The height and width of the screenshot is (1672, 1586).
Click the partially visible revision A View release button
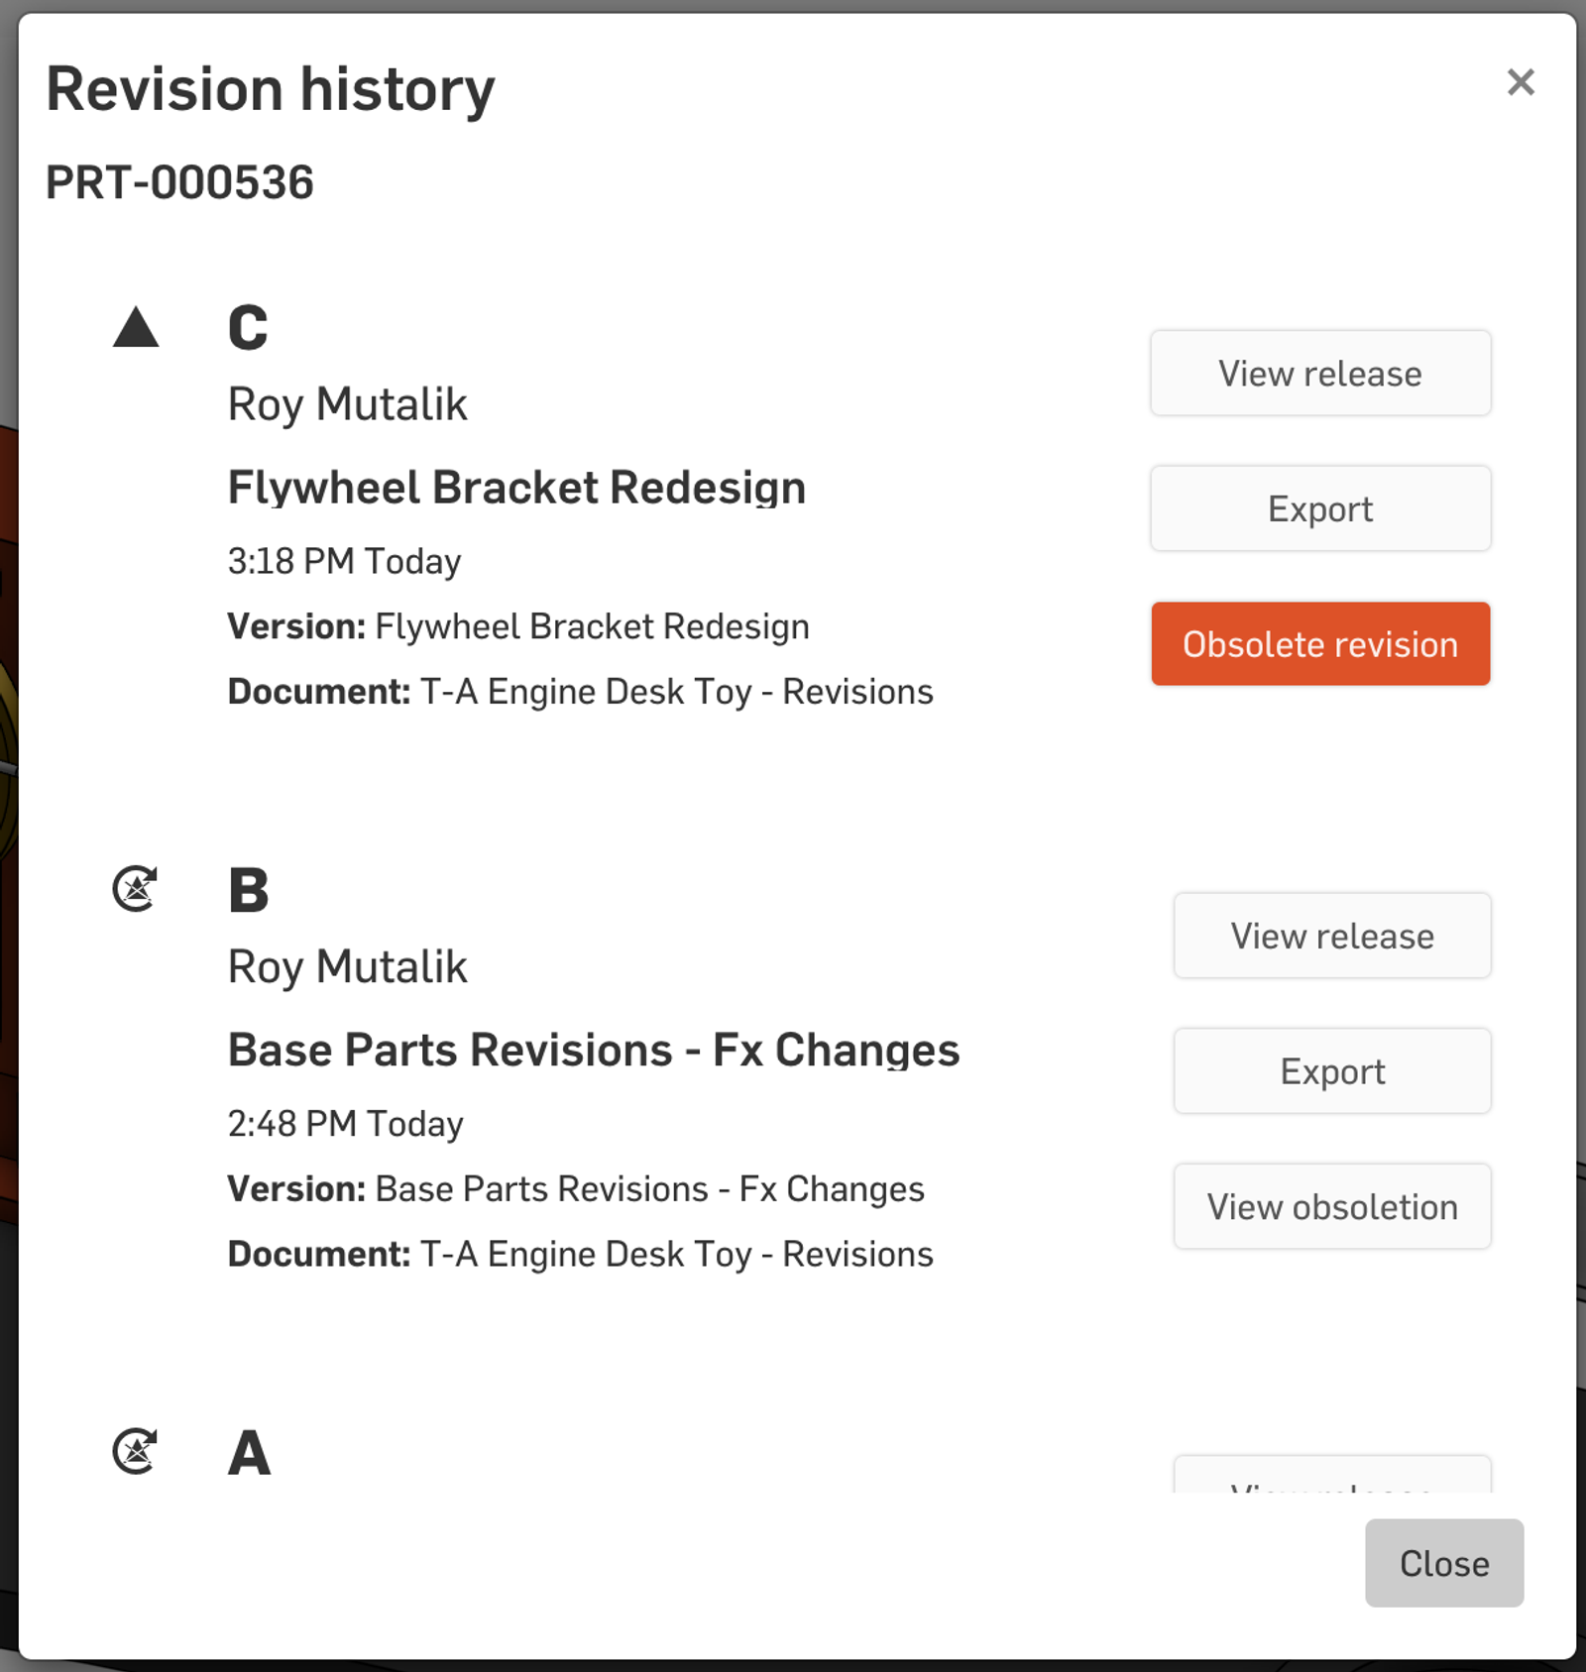click(1331, 1477)
